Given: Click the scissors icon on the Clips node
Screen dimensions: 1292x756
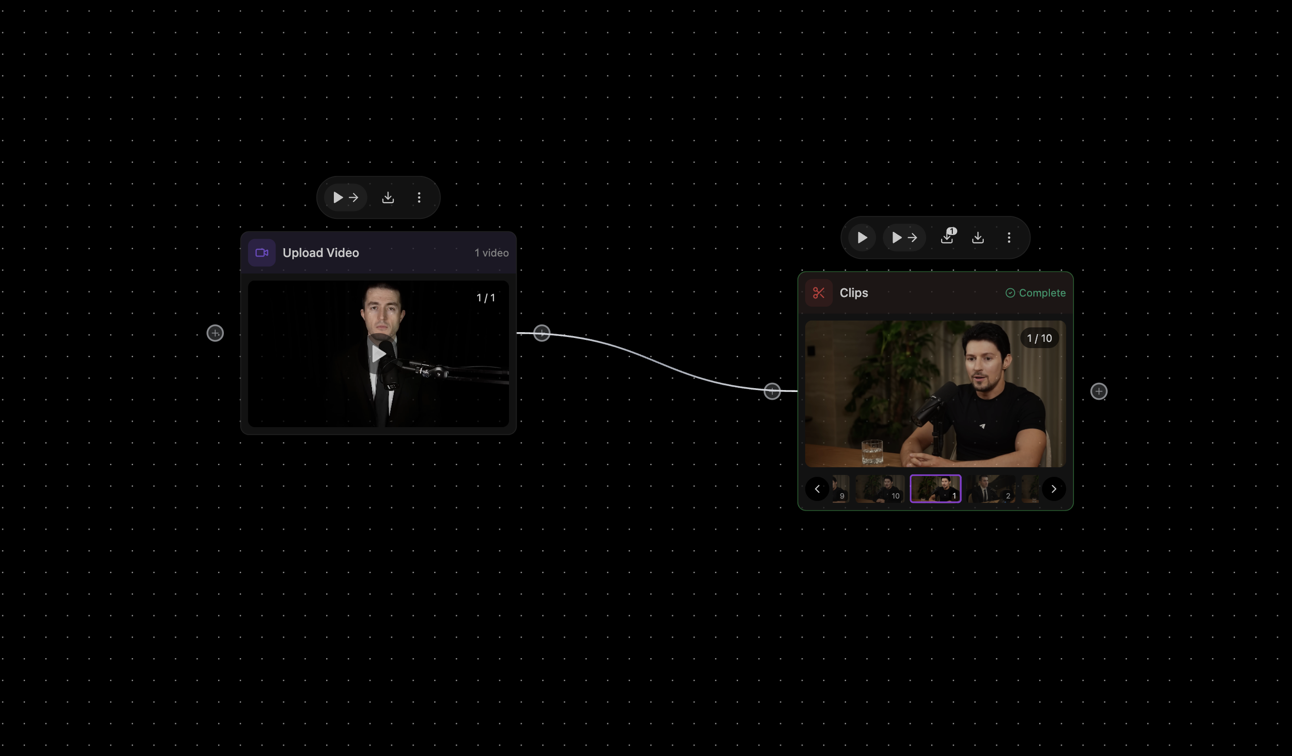Looking at the screenshot, I should (819, 293).
